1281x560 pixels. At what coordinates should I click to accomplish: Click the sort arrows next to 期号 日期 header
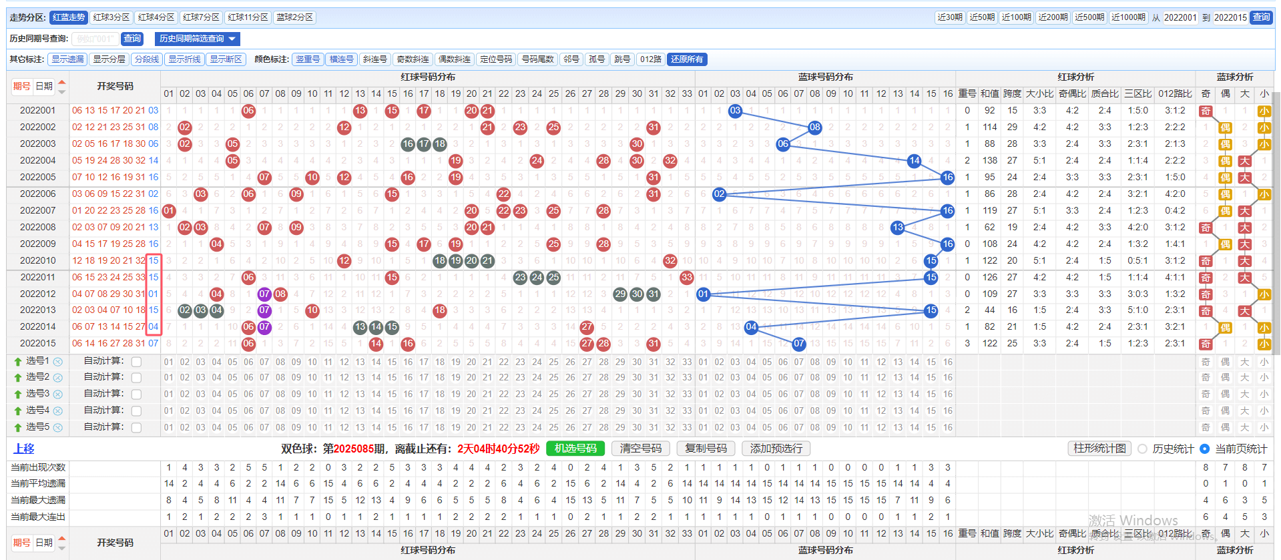62,86
